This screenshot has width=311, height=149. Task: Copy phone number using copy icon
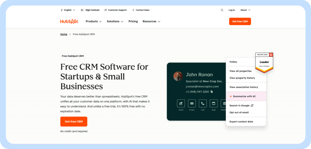click(x=212, y=92)
